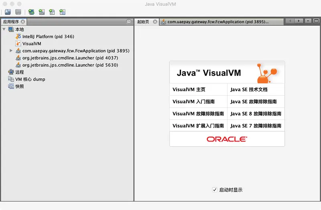Open the VisualVM 入门指南 link
Viewport: 321px width, 210px height.
[x=194, y=102]
